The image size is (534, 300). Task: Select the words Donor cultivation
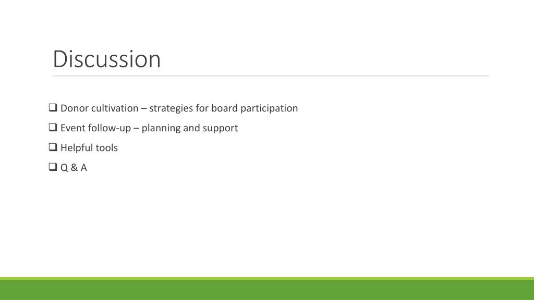tap(100, 108)
